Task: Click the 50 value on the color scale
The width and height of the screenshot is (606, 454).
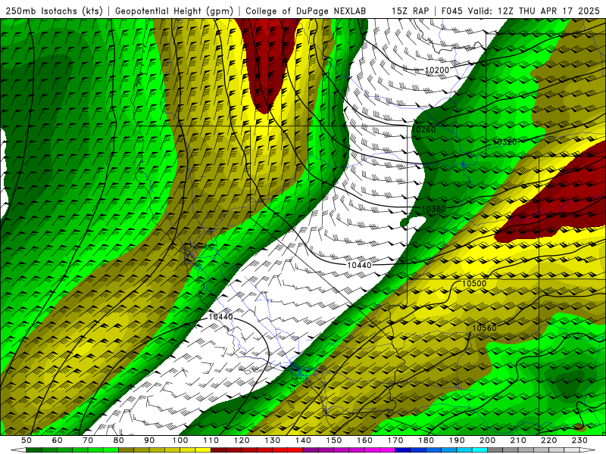Action: [27, 440]
